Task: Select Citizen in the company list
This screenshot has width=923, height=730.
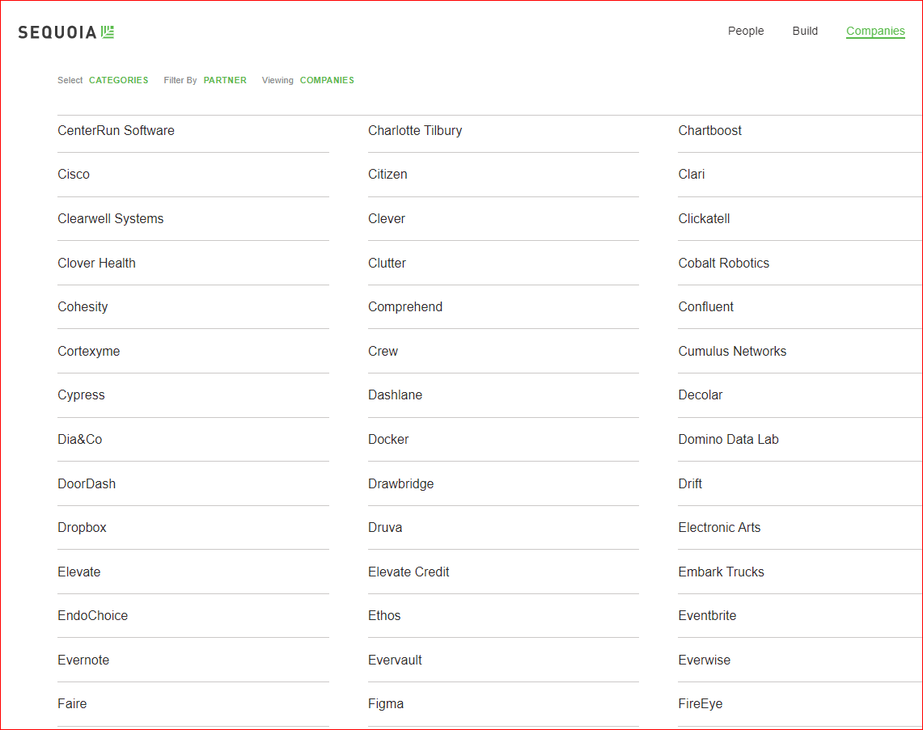Action: coord(387,174)
